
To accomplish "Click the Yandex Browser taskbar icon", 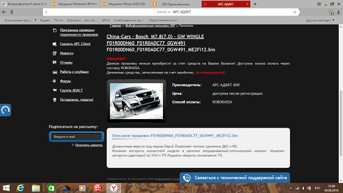I will click(114, 188).
